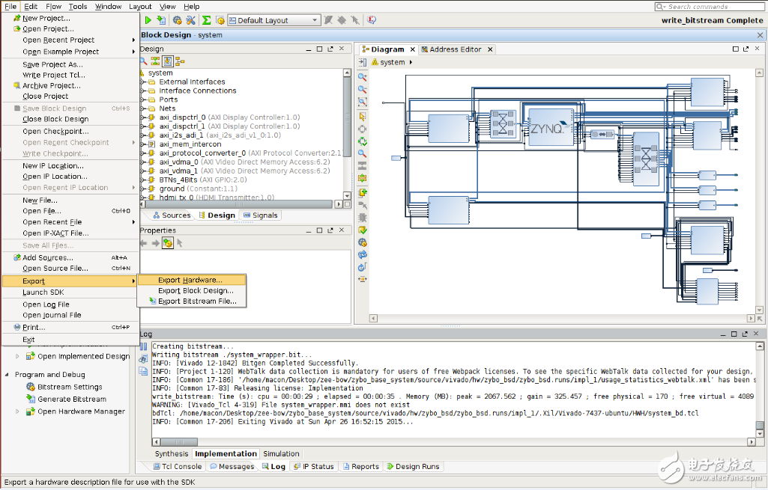Click regenerate layout icon in diagram toolbar
Screen dimensions: 768x490
[363, 254]
